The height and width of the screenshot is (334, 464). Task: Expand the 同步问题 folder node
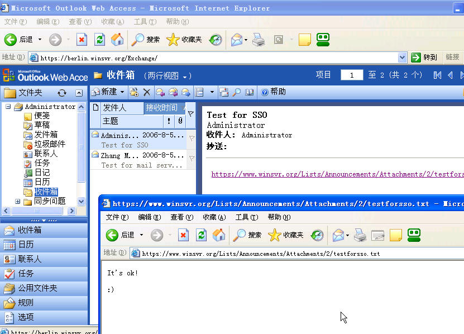pos(18,201)
